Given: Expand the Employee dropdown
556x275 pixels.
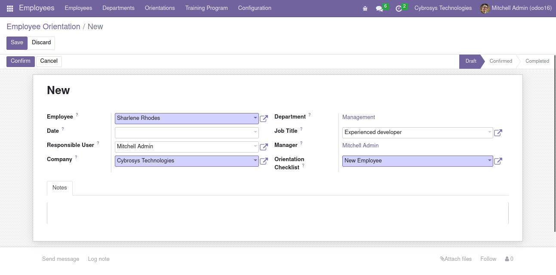Looking at the screenshot, I should (x=255, y=118).
